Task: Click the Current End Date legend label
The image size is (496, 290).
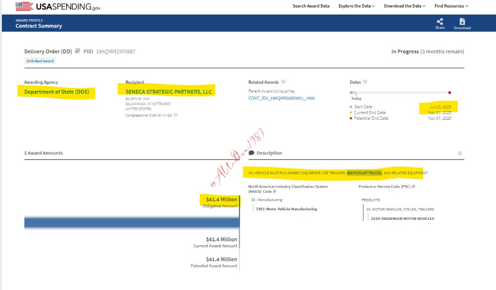Action: click(x=370, y=113)
